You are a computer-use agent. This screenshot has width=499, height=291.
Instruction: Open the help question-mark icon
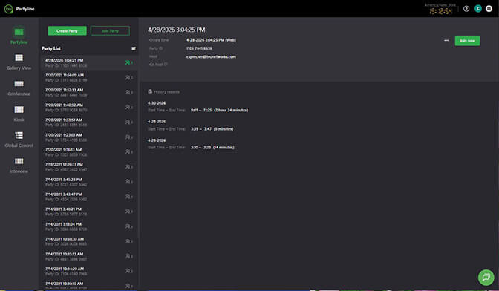[466, 9]
